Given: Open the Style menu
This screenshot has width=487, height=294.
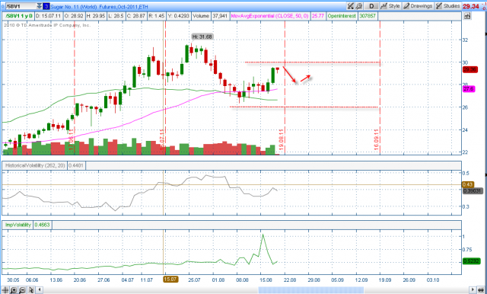Looking at the screenshot, I should [x=390, y=6].
